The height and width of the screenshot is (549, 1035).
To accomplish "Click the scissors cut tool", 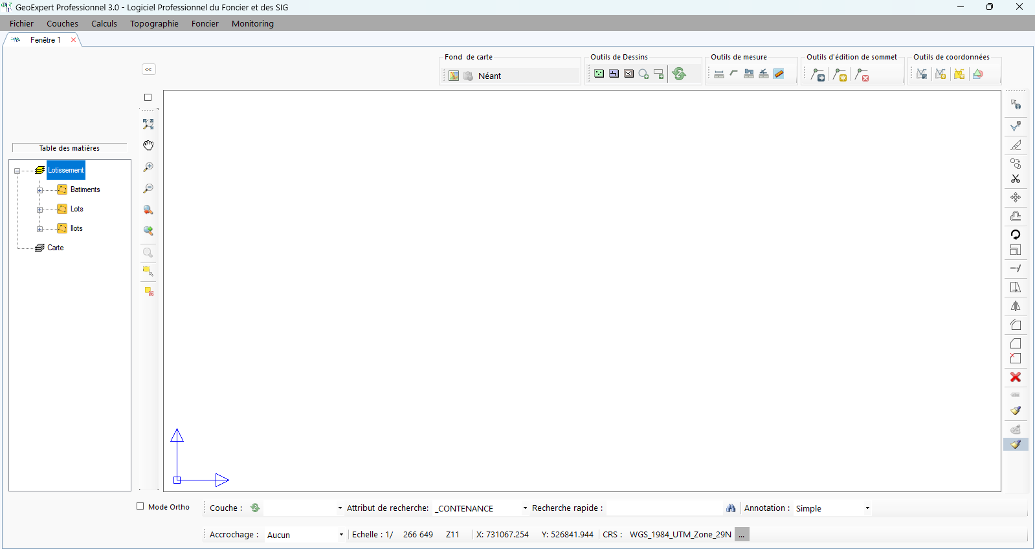I will tap(1016, 179).
